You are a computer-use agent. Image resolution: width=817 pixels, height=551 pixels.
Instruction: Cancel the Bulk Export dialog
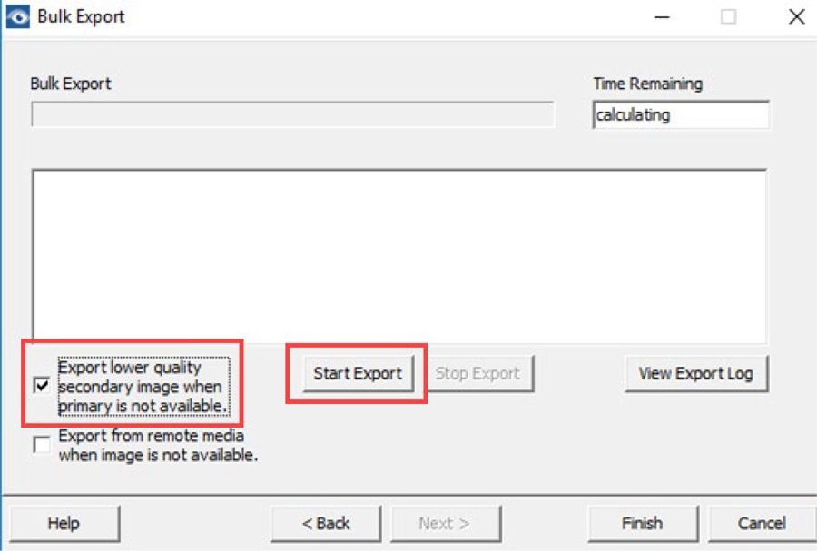(x=759, y=523)
